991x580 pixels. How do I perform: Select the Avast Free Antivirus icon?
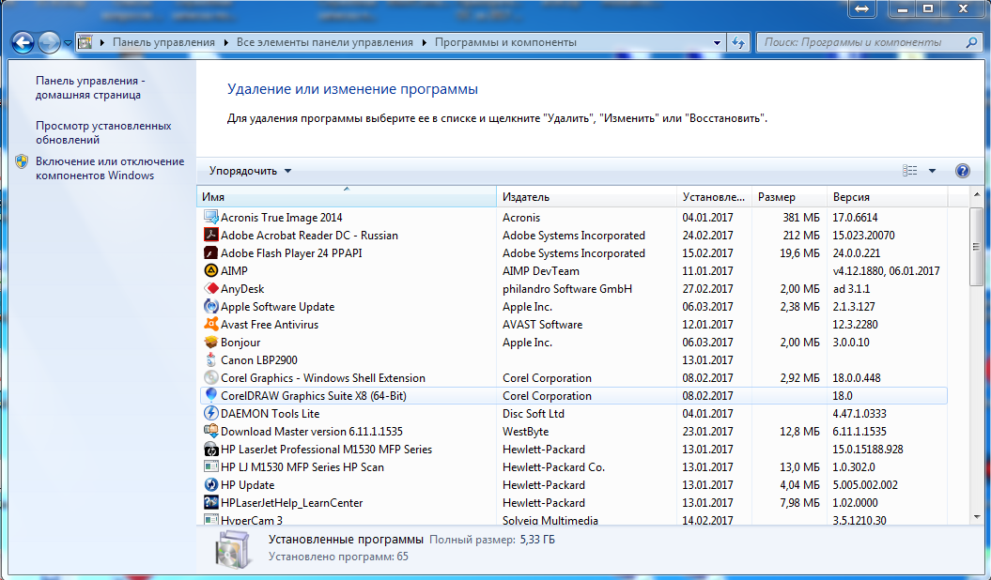click(x=211, y=325)
